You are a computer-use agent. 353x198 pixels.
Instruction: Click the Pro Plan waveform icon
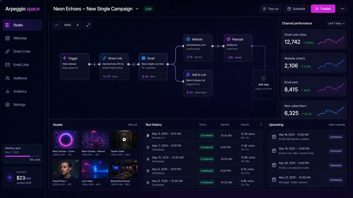[x=10, y=177]
